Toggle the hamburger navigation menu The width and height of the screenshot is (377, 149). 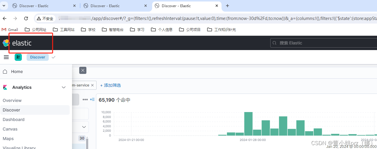pos(6,57)
